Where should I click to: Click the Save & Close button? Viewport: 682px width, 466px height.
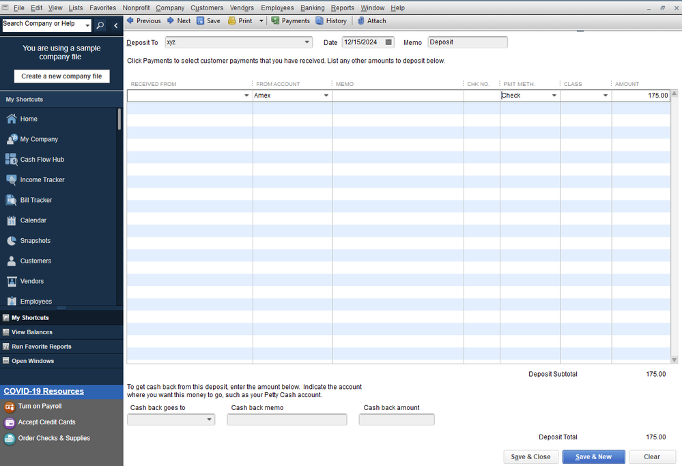pos(530,457)
